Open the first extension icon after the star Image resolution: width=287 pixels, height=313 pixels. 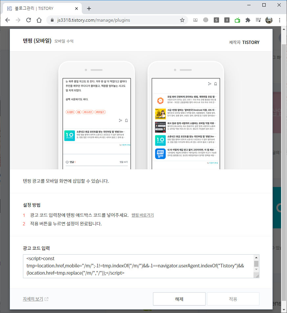195,20
